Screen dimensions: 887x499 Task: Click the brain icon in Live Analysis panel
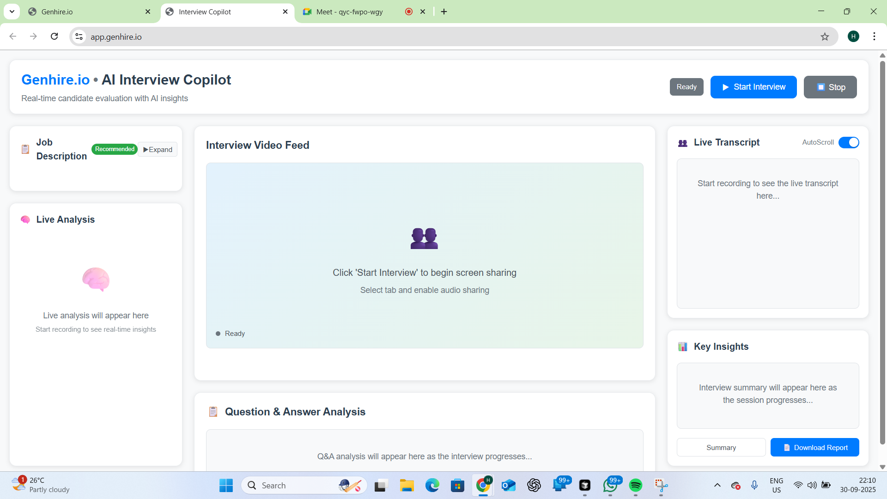[x=25, y=219]
